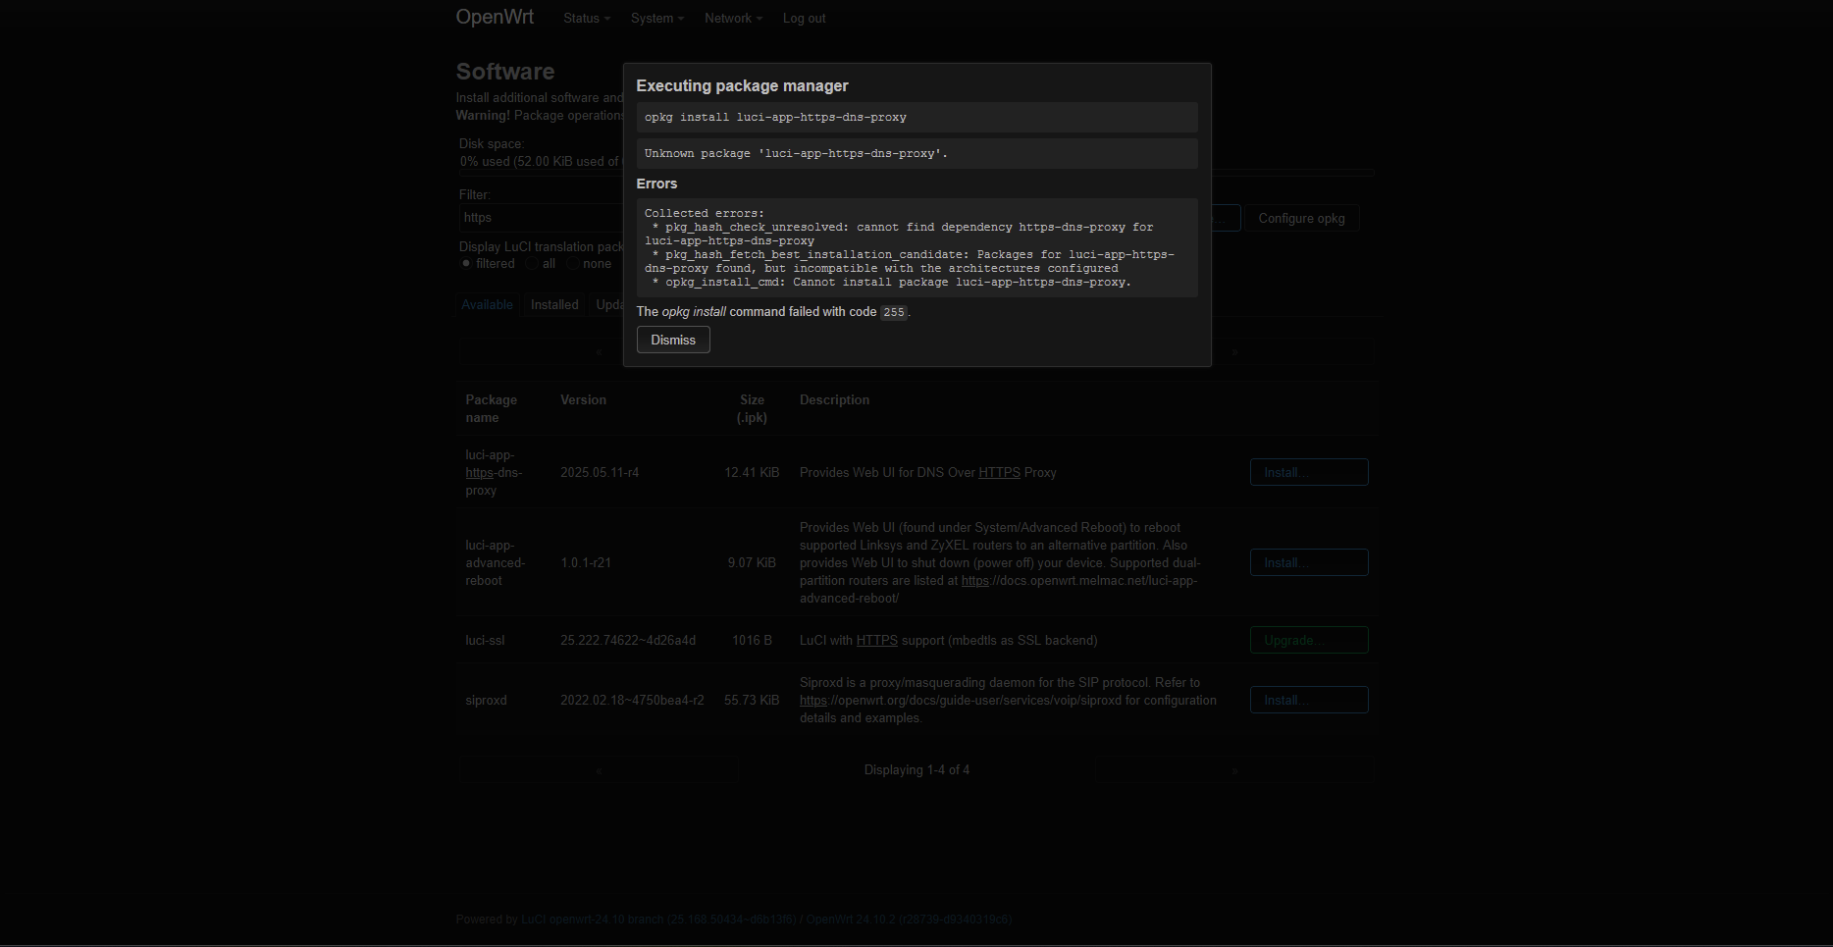This screenshot has width=1833, height=947.
Task: Switch to the Installed tab
Action: [554, 305]
